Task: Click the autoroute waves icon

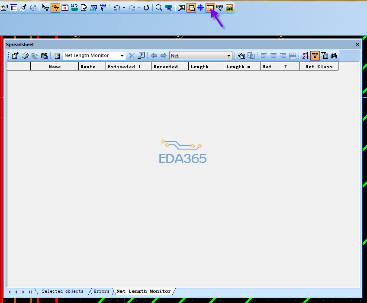Action: click(x=93, y=8)
